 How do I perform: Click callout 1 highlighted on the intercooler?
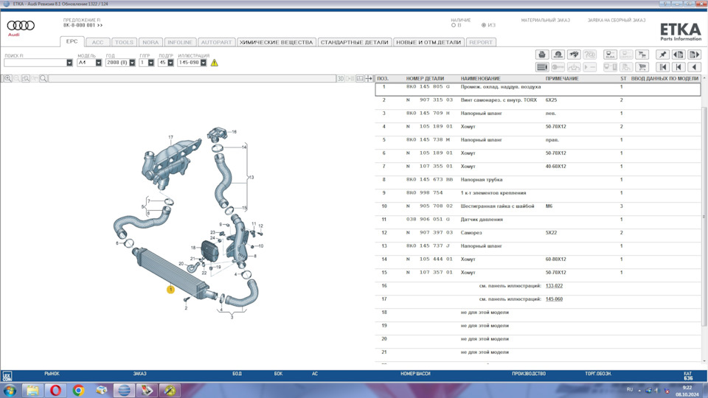pos(170,290)
